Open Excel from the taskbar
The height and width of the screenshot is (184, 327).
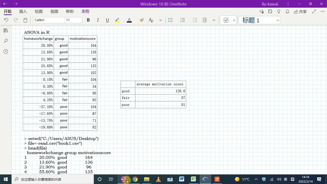[x=193, y=179]
